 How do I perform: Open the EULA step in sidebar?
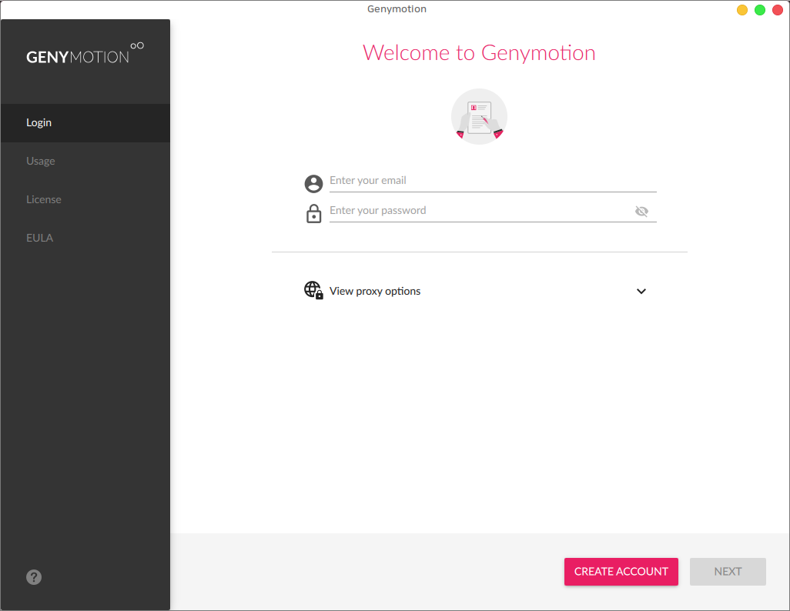pyautogui.click(x=40, y=238)
